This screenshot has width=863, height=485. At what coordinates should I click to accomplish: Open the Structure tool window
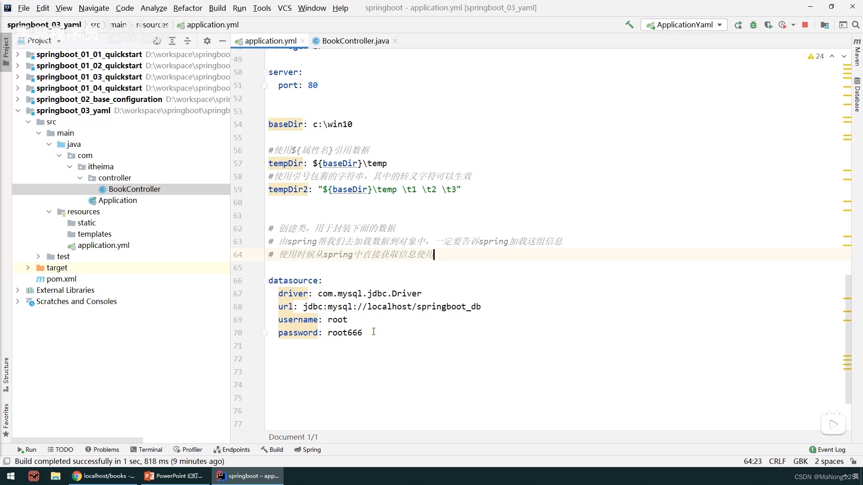coord(6,374)
